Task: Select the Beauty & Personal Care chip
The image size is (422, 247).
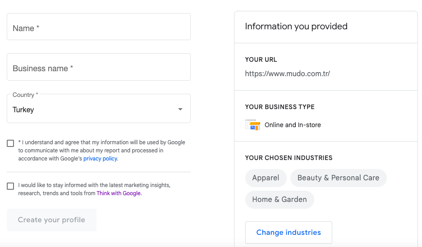Action: [x=338, y=178]
